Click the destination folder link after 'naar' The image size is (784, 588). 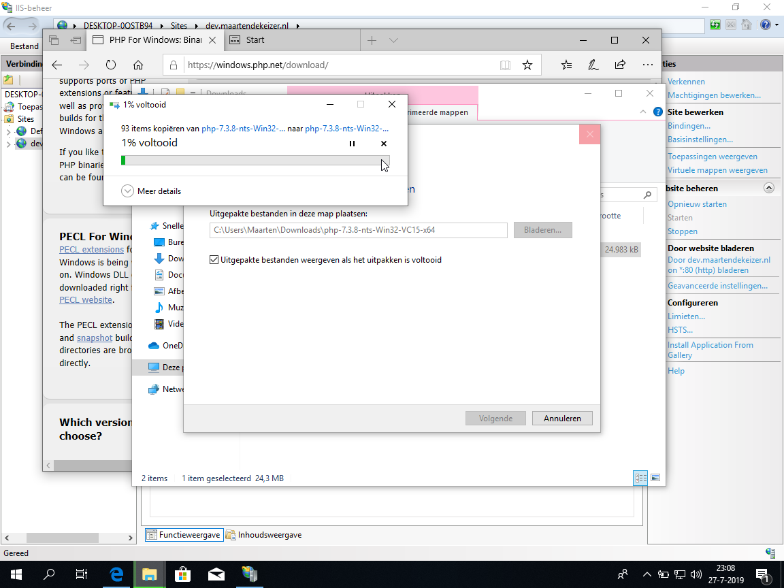click(x=347, y=129)
